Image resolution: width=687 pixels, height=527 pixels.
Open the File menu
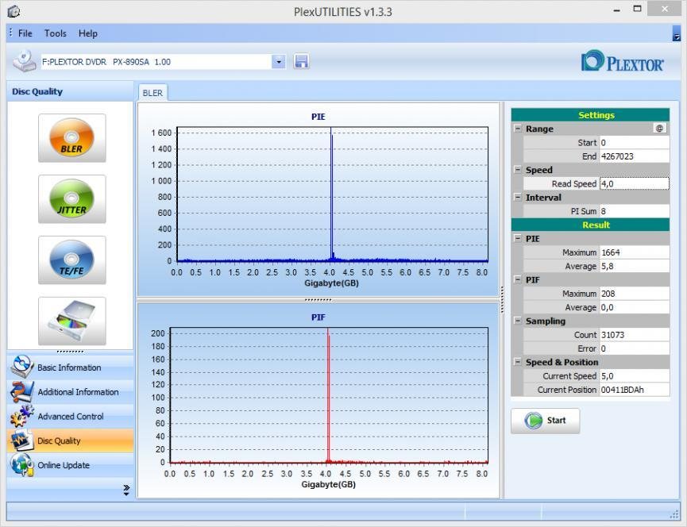(25, 33)
